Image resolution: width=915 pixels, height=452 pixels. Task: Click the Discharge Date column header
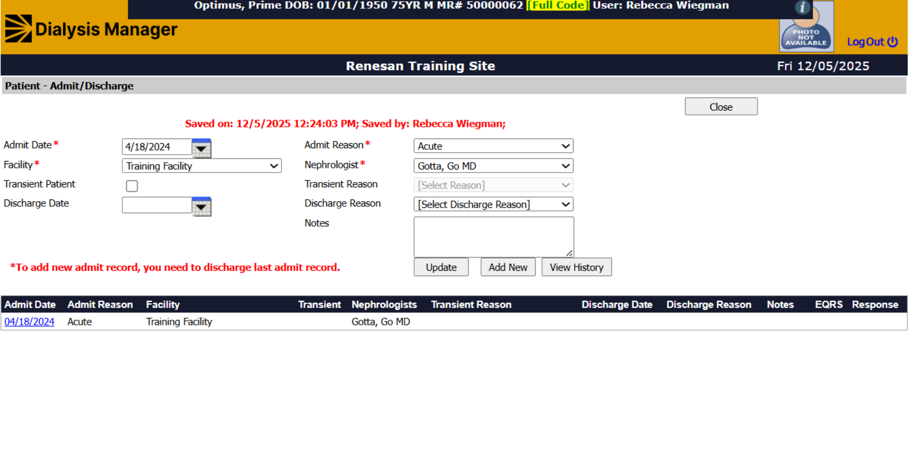click(617, 305)
